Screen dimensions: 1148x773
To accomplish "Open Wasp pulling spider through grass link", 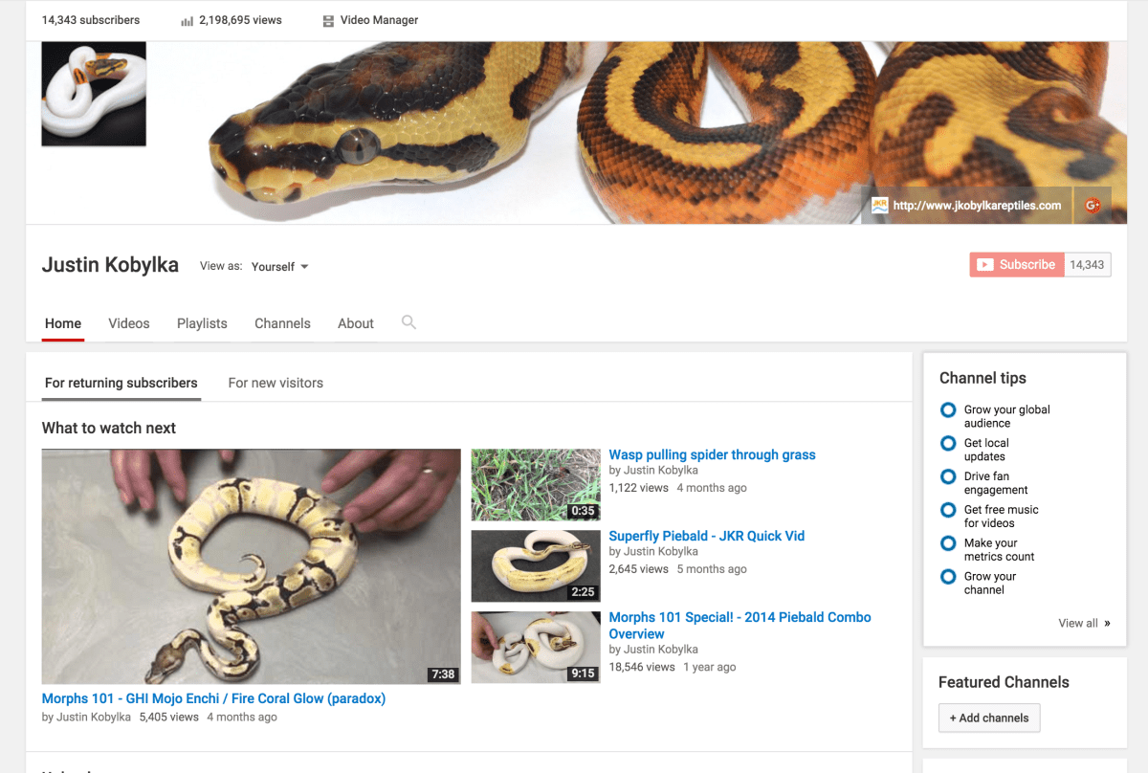I will (x=712, y=454).
